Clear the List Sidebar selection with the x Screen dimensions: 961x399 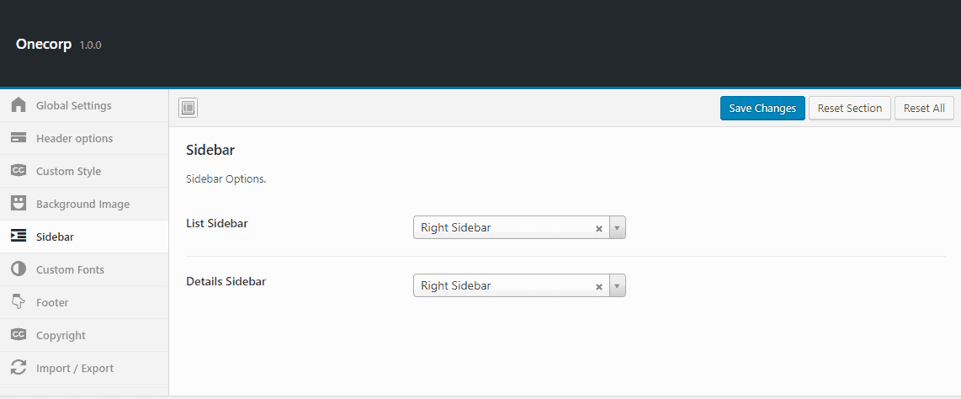(x=599, y=228)
